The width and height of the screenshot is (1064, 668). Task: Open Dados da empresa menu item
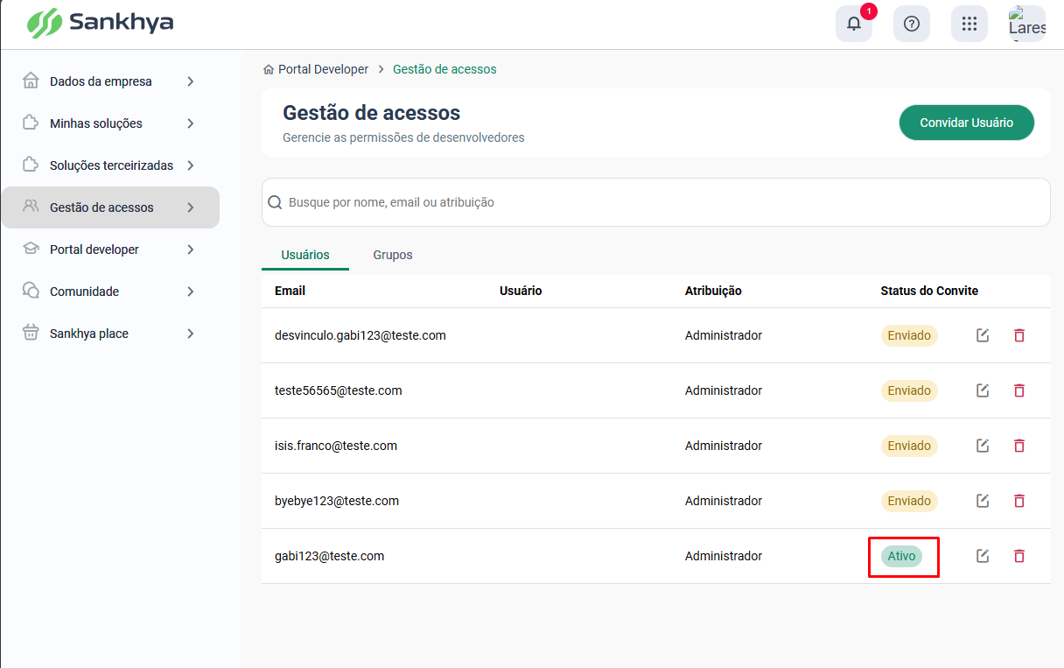(x=109, y=81)
